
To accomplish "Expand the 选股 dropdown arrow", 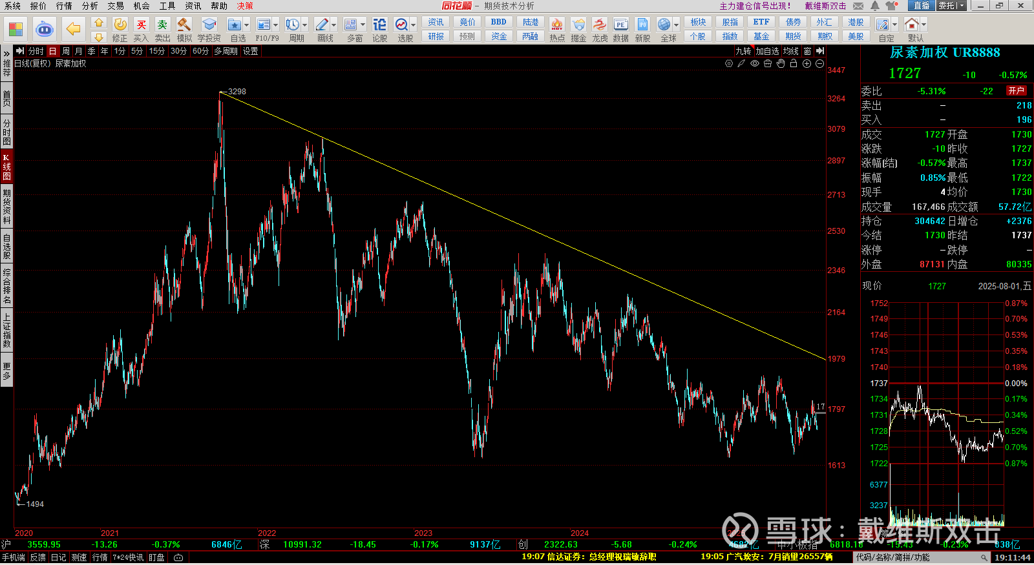I will pyautogui.click(x=414, y=25).
